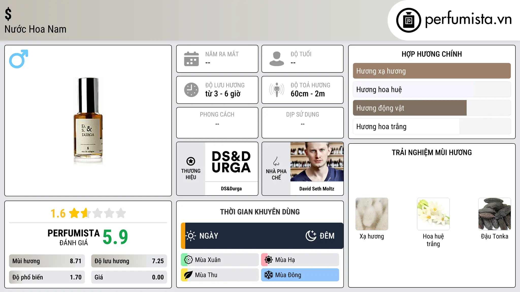Select the Hoa huệ trắng note image
The image size is (520, 292).
[x=433, y=214]
